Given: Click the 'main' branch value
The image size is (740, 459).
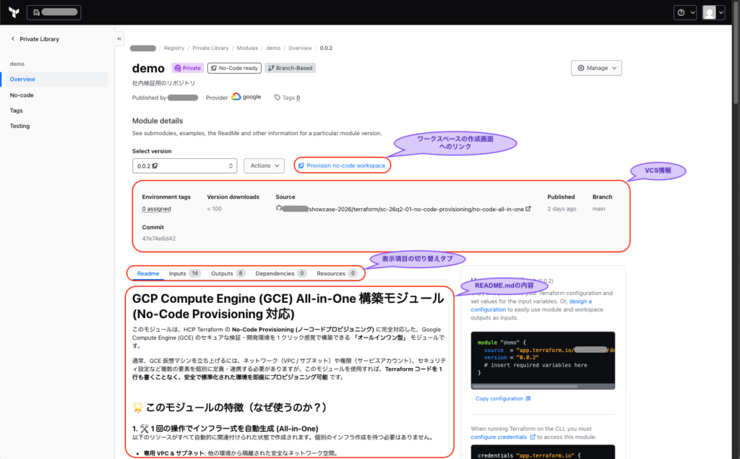Looking at the screenshot, I should (599, 209).
